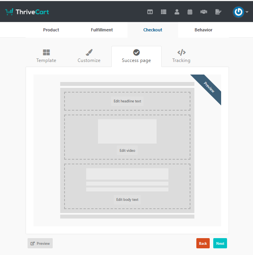Select the Success page sub-tab

pyautogui.click(x=137, y=56)
